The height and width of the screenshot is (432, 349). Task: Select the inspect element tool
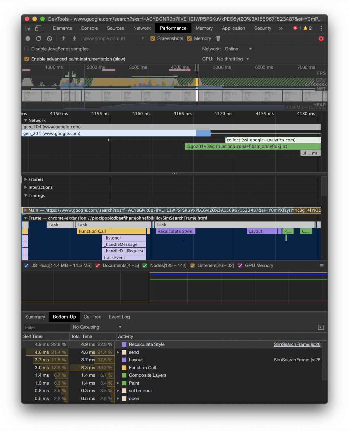coord(28,28)
